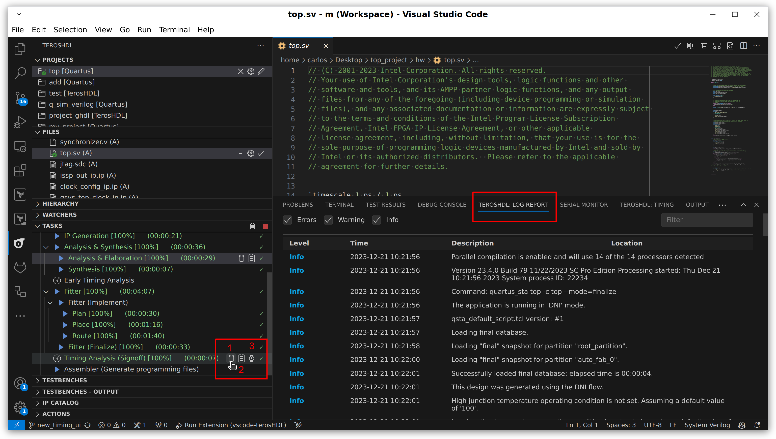
Task: Click breadcrumb top_project in editor path
Action: click(x=388, y=60)
